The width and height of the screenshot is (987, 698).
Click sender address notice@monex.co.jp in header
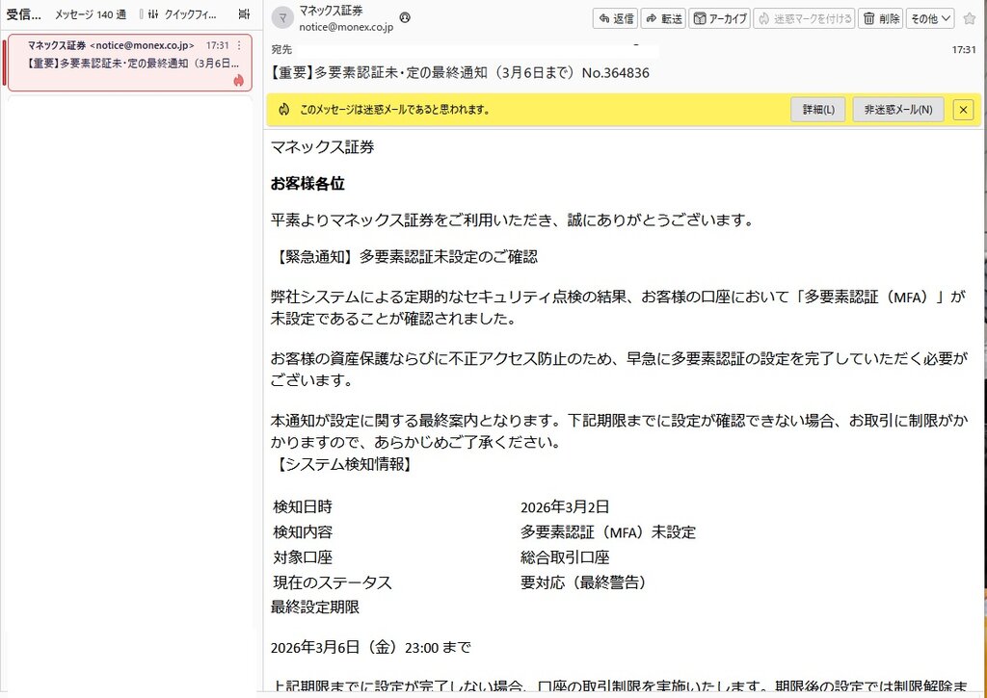point(346,27)
